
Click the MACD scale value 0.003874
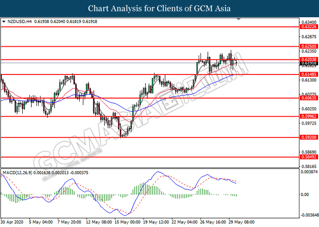[309, 172]
